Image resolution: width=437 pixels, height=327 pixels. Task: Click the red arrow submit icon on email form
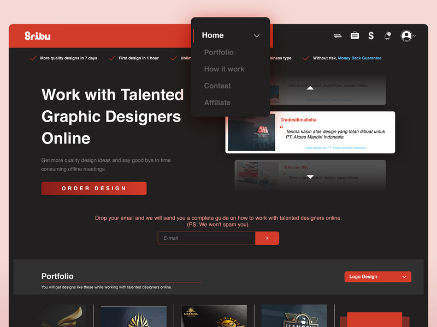[267, 238]
